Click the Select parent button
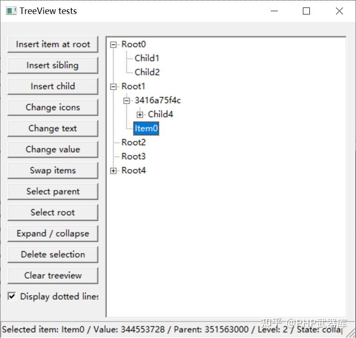Viewport: 356px width, 338px height. point(53,191)
